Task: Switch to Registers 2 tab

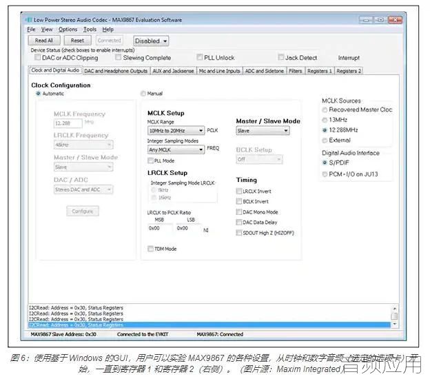Action: [x=349, y=71]
